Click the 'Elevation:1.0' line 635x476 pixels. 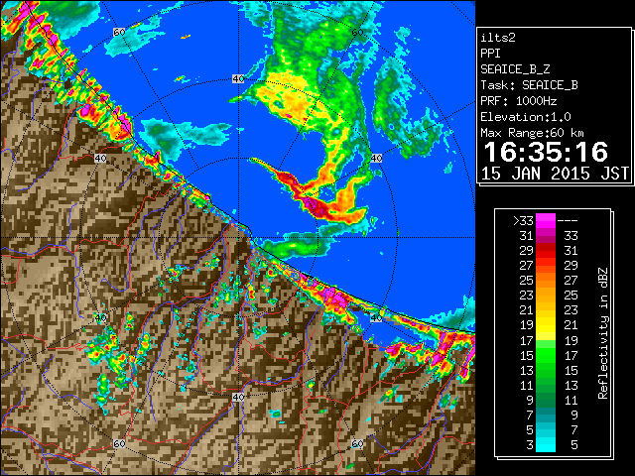(526, 117)
